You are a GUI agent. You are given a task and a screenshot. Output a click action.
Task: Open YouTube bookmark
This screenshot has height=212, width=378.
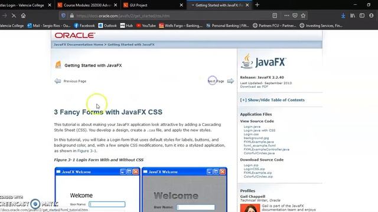tap(146, 25)
